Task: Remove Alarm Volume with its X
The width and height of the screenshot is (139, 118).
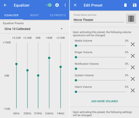Action: click(x=133, y=90)
